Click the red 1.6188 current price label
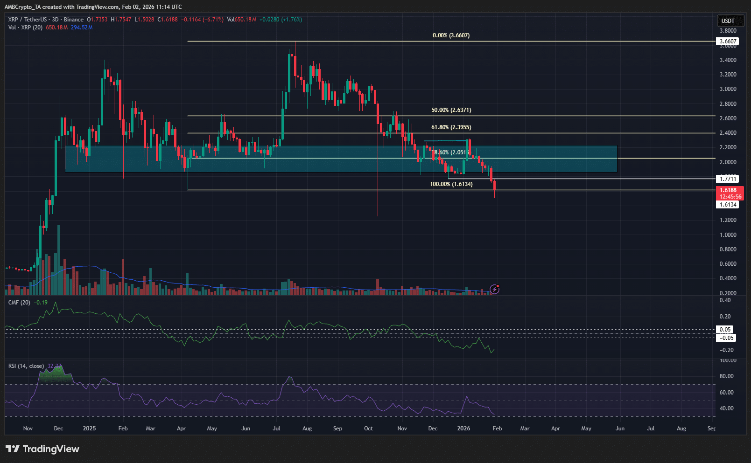 729,190
